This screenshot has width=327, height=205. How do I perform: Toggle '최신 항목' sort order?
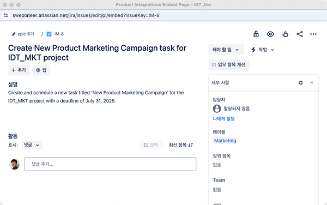click(x=181, y=145)
